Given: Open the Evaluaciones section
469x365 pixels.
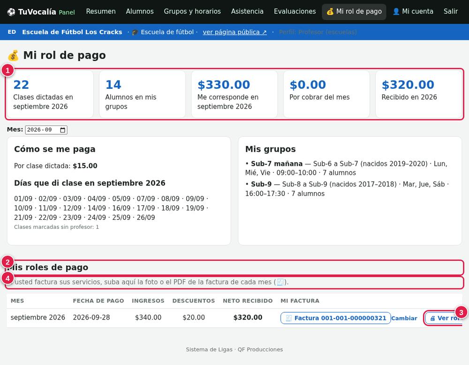Looking at the screenshot, I should pos(295,11).
